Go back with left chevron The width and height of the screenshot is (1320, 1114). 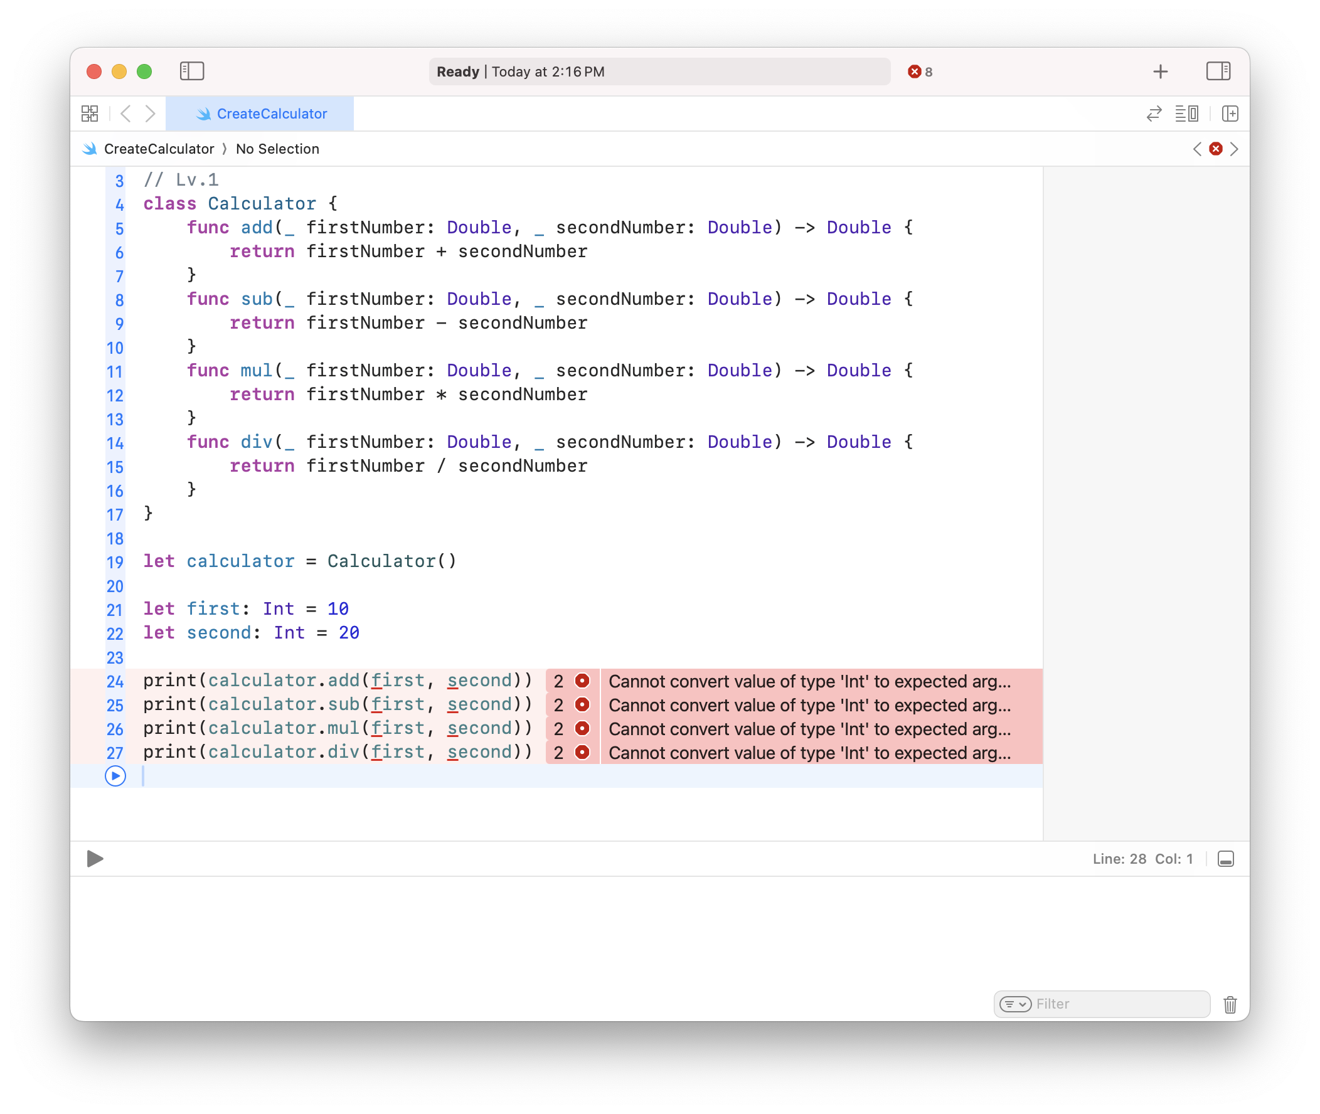pyautogui.click(x=125, y=114)
